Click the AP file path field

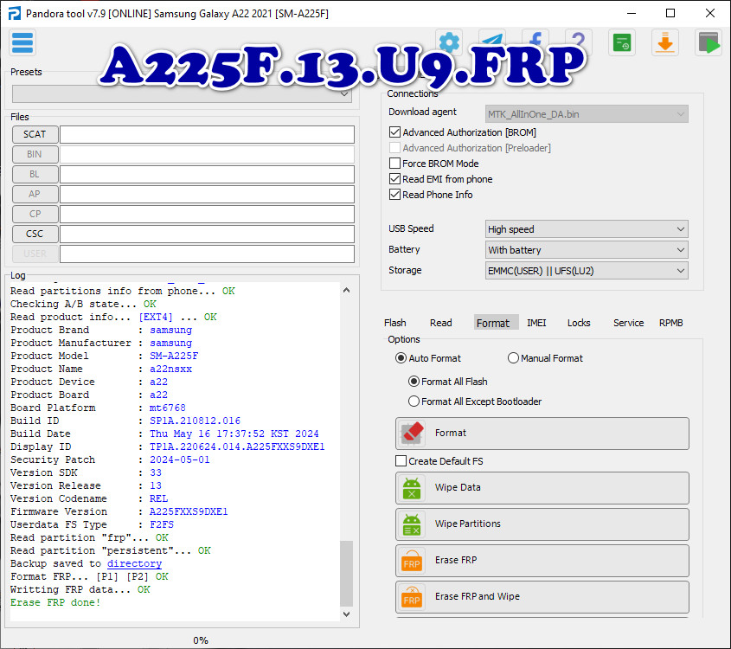click(207, 195)
